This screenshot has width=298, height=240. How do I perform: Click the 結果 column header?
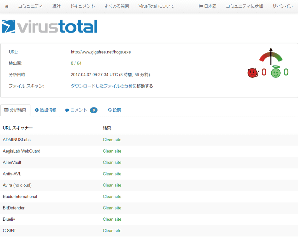pyautogui.click(x=107, y=128)
